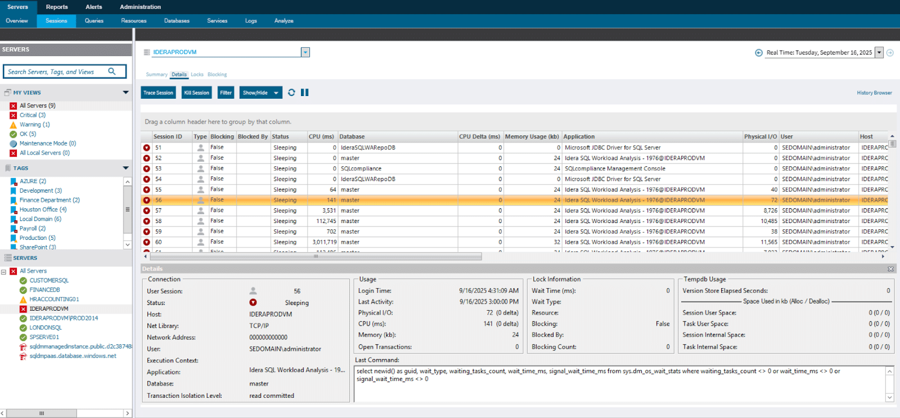
Task: Select the Critical (3) view
Action: (x=32, y=115)
